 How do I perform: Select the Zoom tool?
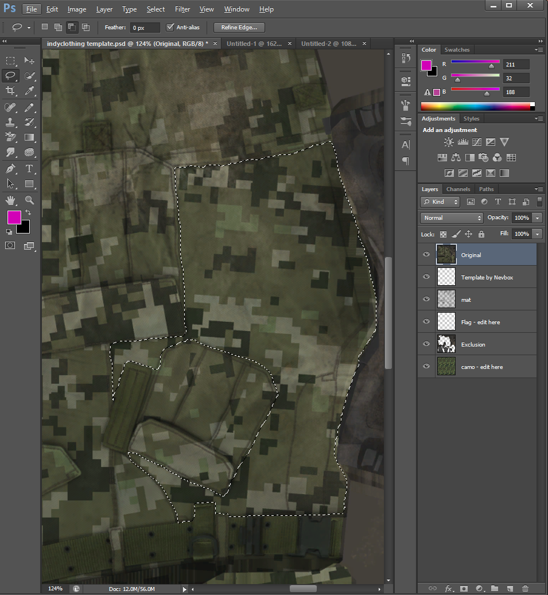(29, 200)
